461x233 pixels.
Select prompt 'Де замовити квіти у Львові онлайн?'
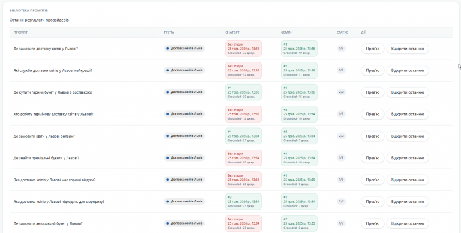coord(44,136)
